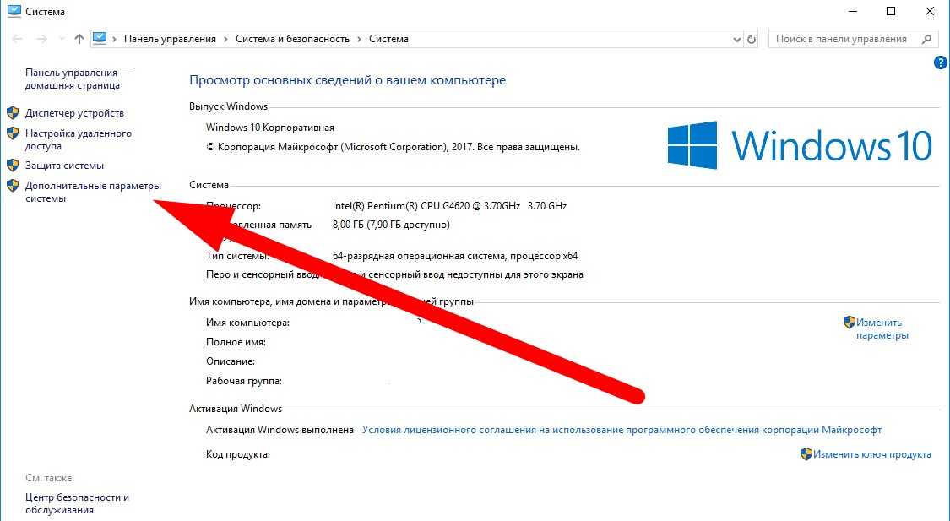Maximize the Система window
This screenshot has width=950, height=521.
(x=891, y=11)
